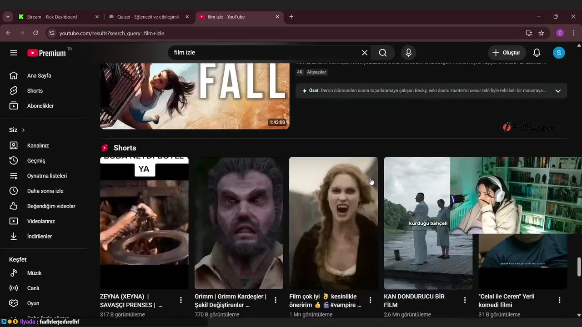Open the FALL movie thumbnail

coord(195,96)
